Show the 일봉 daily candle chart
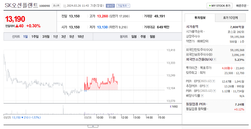This screenshot has height=129, width=251. point(134,37)
